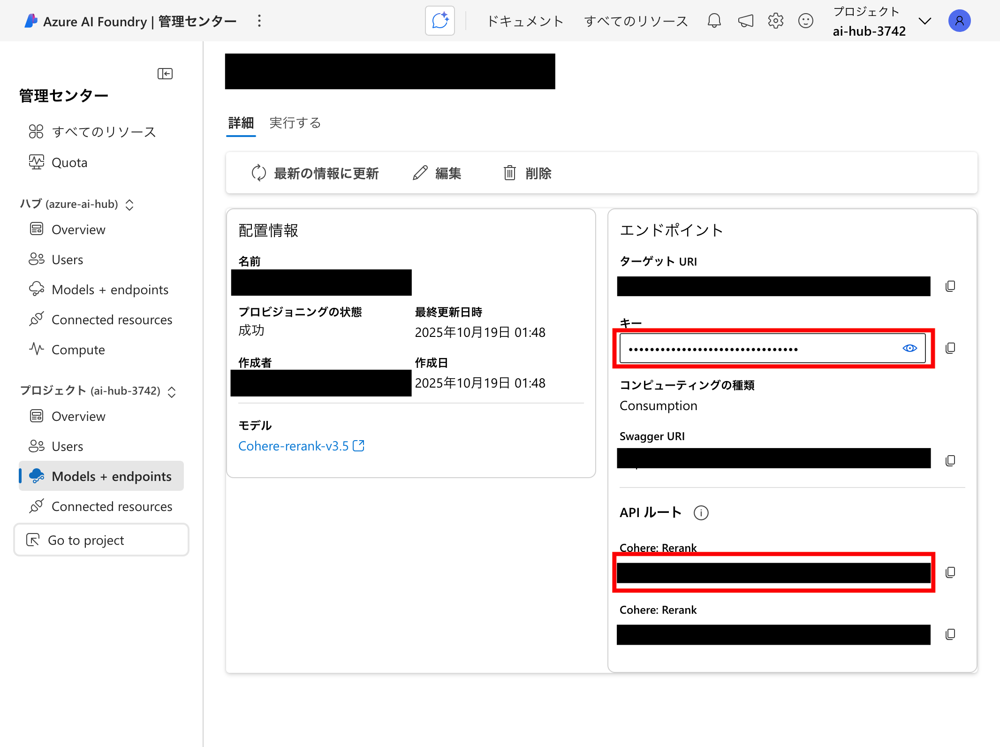The width and height of the screenshot is (1000, 747).
Task: Click the API route info icon
Action: pyautogui.click(x=701, y=513)
